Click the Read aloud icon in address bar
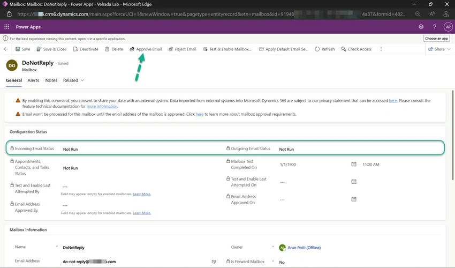The height and width of the screenshot is (268, 455). pyautogui.click(x=432, y=14)
